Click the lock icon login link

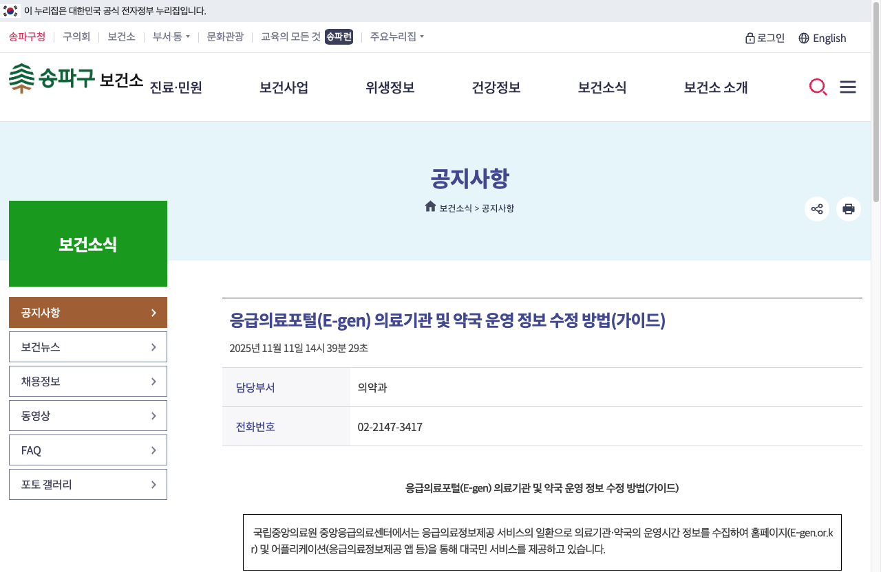765,38
